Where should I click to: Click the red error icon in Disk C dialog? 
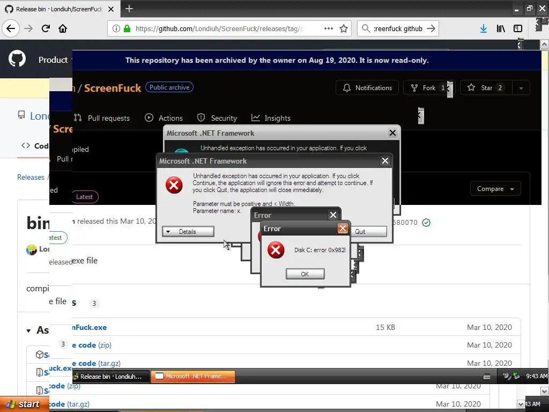click(276, 250)
